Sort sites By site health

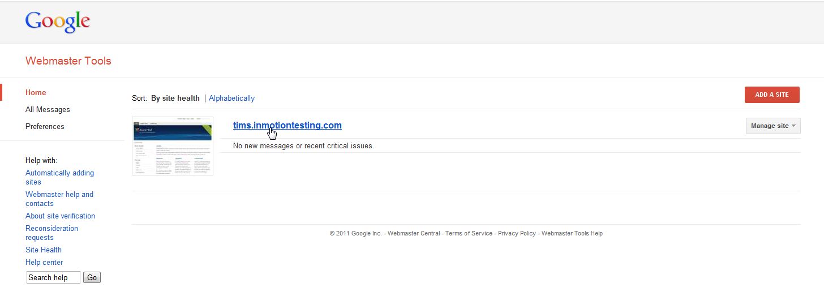pos(175,98)
